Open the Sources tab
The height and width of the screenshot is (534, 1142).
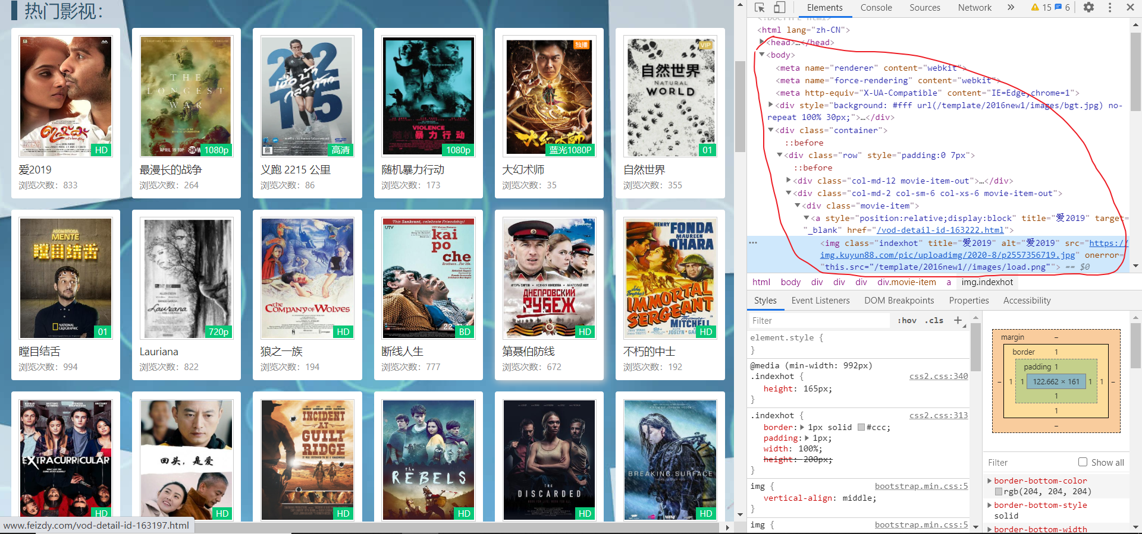(925, 8)
